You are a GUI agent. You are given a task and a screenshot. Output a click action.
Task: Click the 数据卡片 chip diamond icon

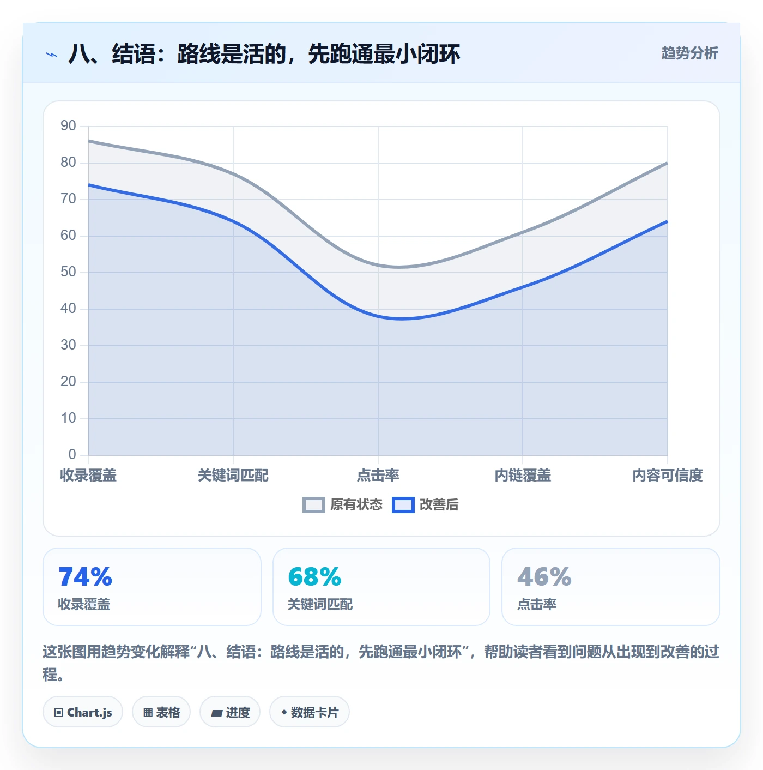(x=284, y=712)
